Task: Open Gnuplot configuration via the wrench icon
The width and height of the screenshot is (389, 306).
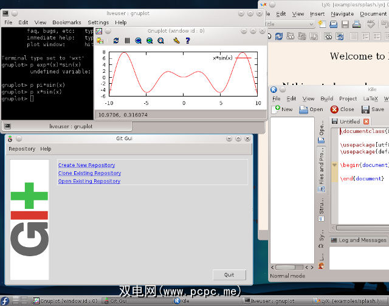Action: (176, 41)
